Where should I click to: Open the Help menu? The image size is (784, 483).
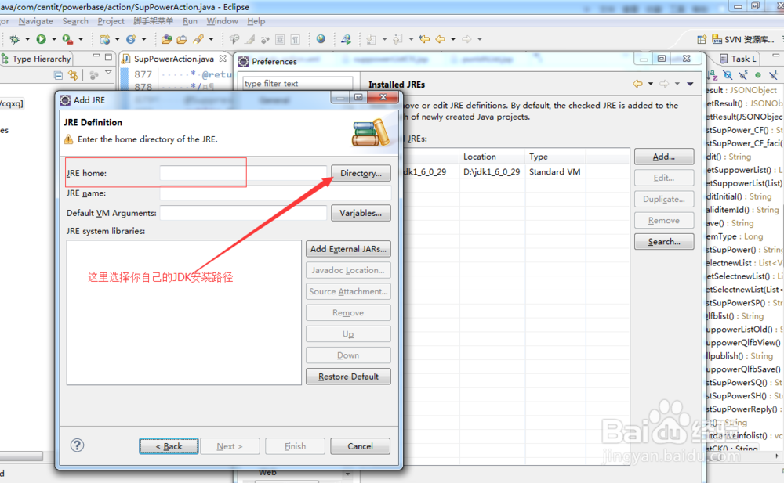[x=256, y=21]
